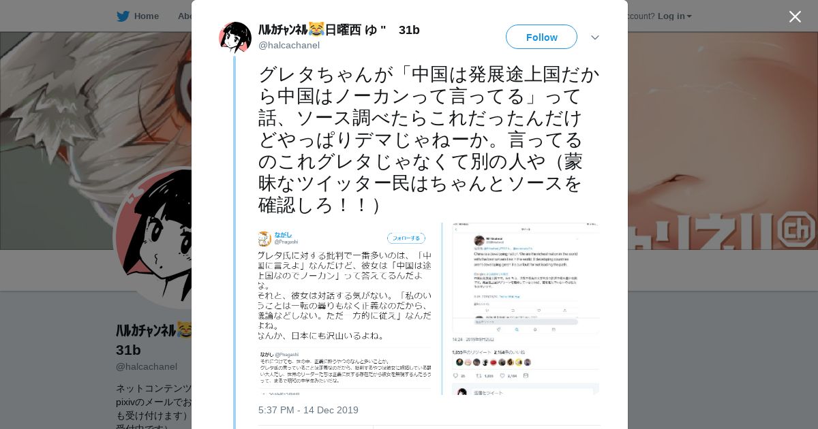818x429 pixels.
Task: Select the Home menu item in navigation
Action: pos(147,16)
